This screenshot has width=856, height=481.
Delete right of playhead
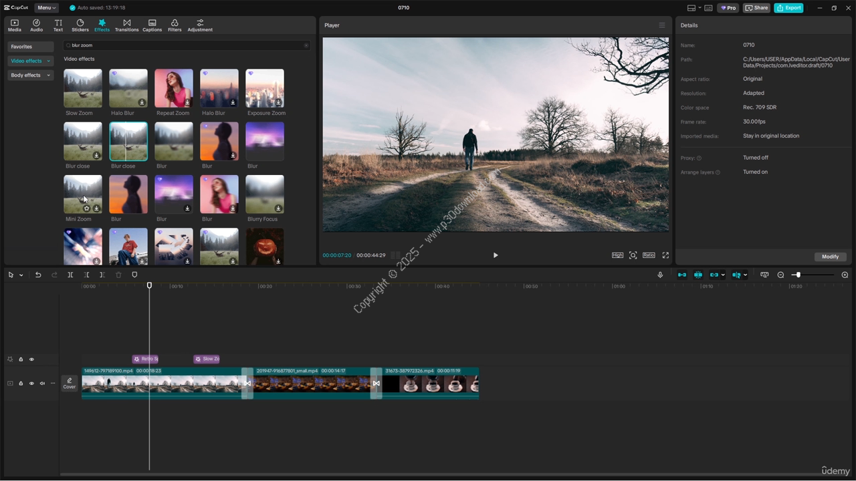click(x=102, y=275)
